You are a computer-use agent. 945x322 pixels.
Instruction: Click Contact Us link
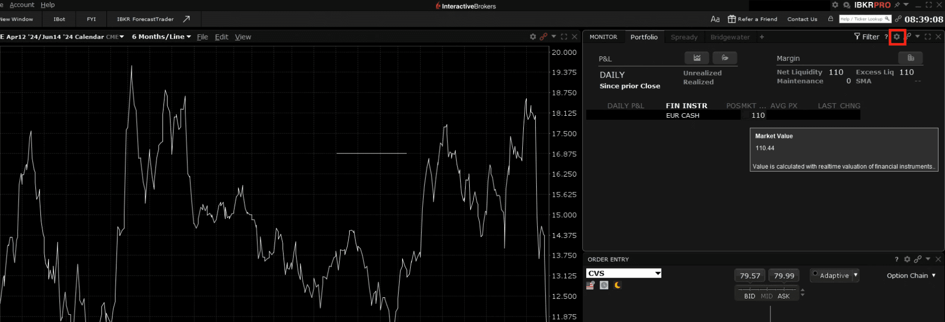pos(802,19)
